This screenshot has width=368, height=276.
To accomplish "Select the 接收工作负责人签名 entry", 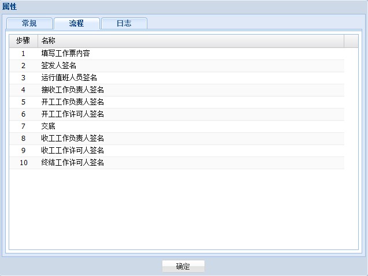I will click(x=72, y=90).
